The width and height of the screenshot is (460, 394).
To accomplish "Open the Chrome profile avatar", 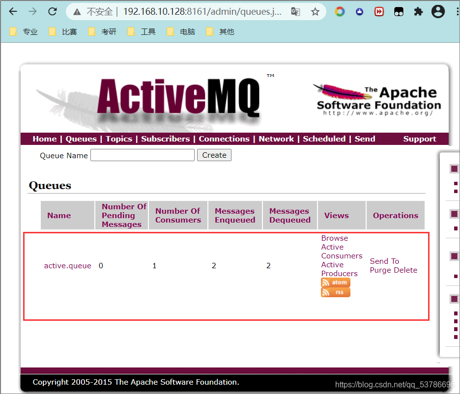I will coord(438,11).
